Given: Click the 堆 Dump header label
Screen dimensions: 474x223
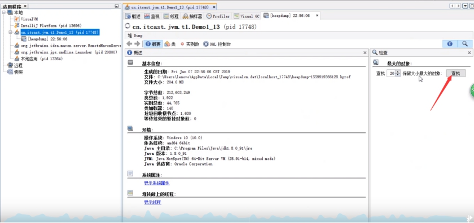Looking at the screenshot, I should [135, 35].
